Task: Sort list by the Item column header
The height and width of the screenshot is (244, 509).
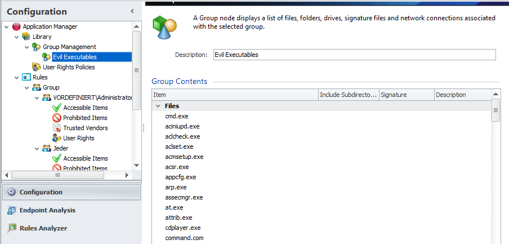Action: (234, 95)
